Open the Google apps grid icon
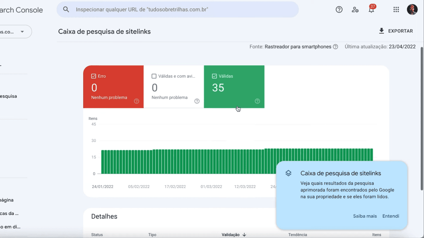The height and width of the screenshot is (238, 424). tap(396, 9)
